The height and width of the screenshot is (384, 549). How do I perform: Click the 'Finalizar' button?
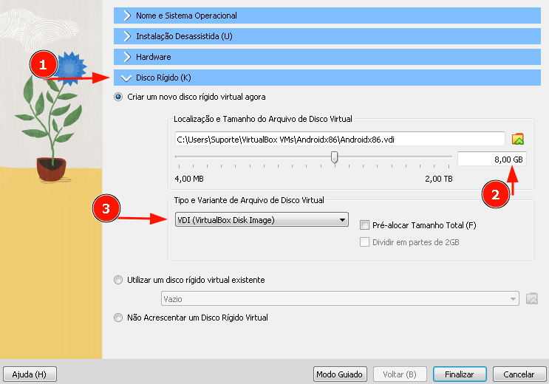tap(459, 374)
